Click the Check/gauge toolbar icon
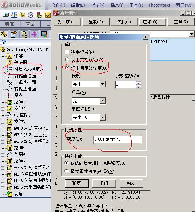Screen dimensions: 195x212 31,15
